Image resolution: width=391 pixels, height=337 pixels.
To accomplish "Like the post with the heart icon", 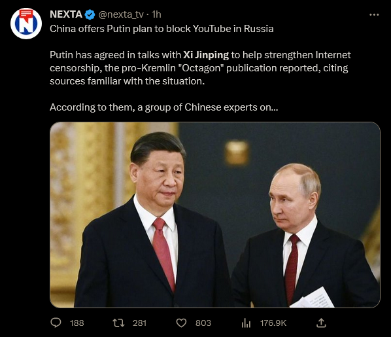I will [181, 323].
